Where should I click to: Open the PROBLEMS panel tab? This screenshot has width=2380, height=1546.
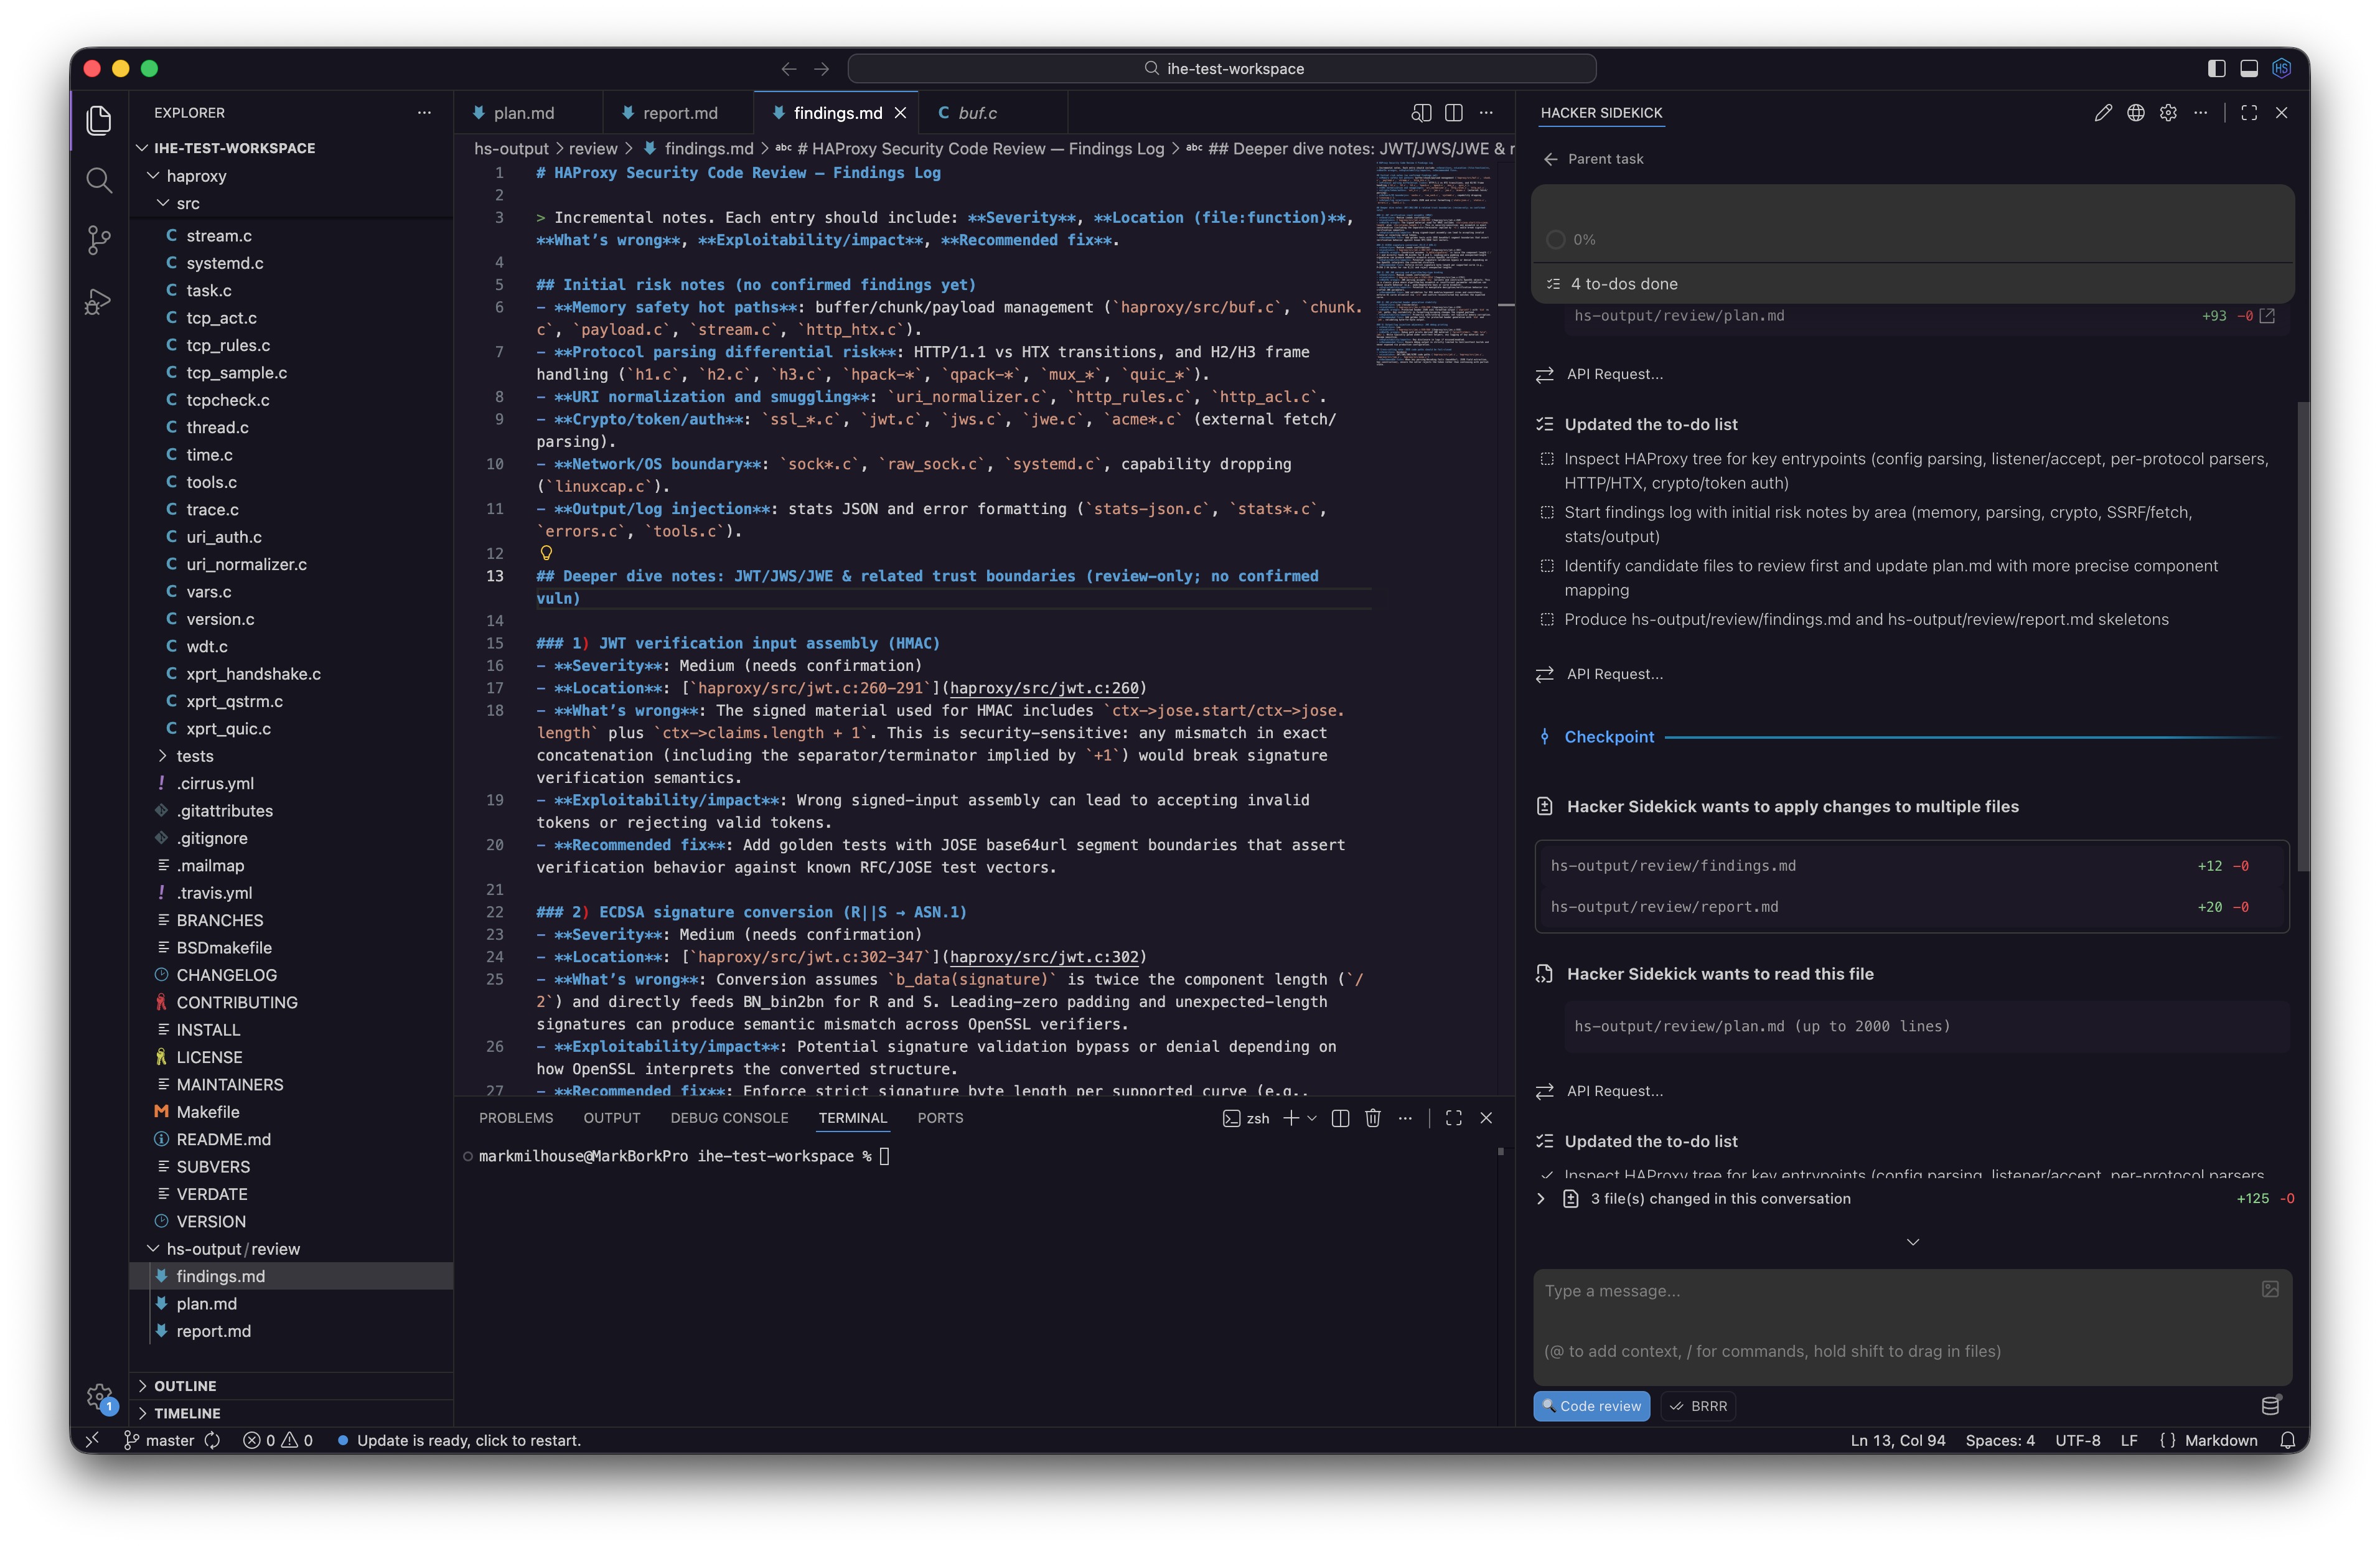click(x=516, y=1118)
